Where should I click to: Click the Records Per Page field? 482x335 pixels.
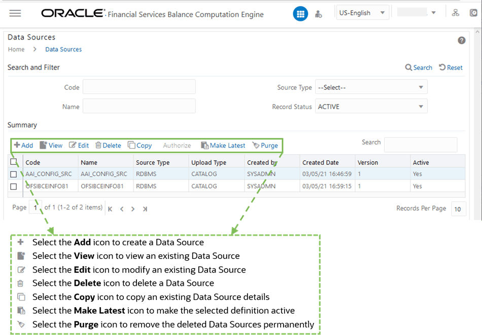458,209
